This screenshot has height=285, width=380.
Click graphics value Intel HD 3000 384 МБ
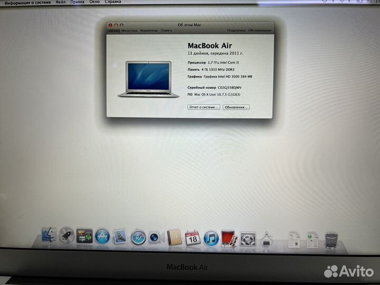(228, 77)
